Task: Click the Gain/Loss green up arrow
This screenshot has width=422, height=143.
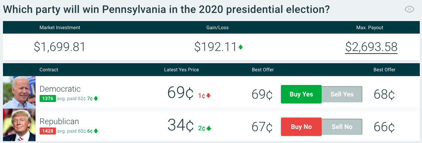Action: tap(241, 47)
